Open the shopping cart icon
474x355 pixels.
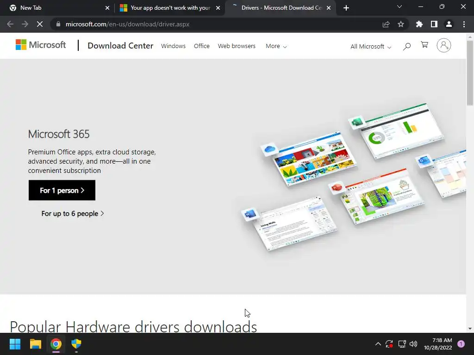click(x=424, y=45)
